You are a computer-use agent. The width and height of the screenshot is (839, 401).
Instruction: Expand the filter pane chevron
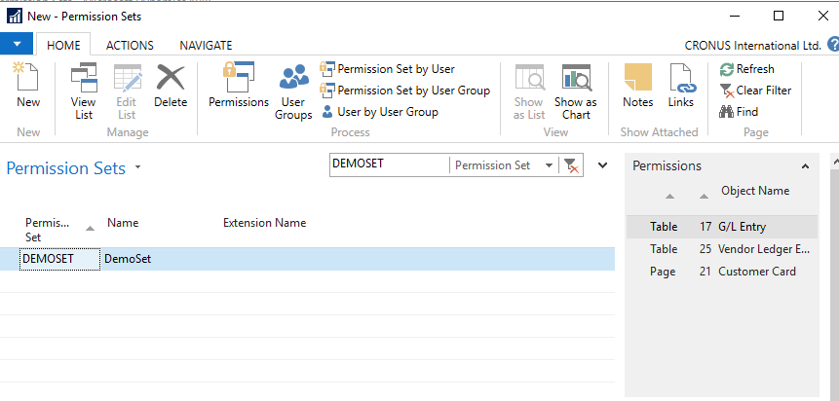(602, 165)
